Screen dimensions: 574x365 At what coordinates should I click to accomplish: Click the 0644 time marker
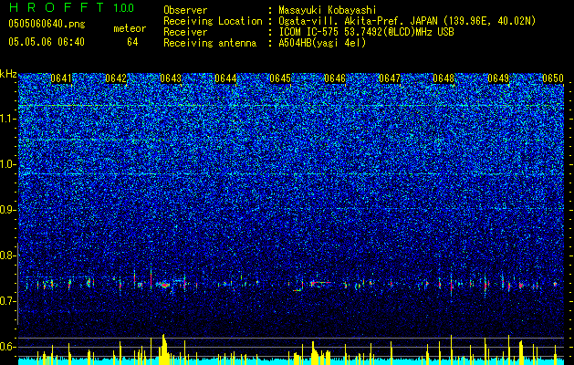point(225,78)
